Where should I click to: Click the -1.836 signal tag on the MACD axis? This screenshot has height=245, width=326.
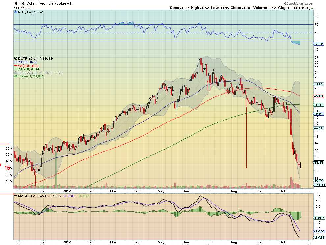coord(319,231)
